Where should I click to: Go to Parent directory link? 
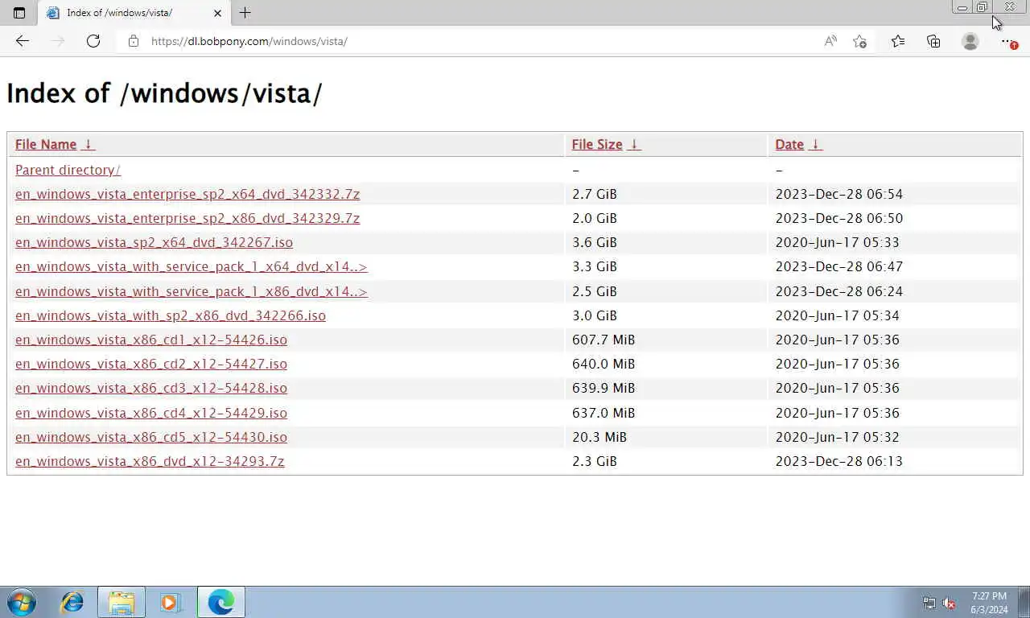(x=68, y=170)
